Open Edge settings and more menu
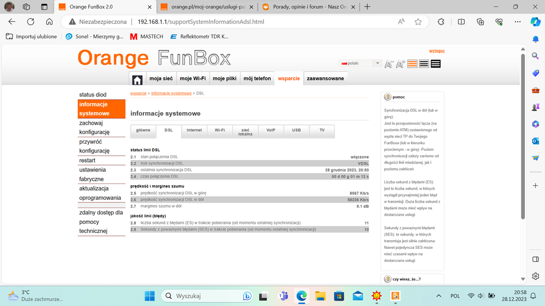545x306 pixels. (x=518, y=22)
